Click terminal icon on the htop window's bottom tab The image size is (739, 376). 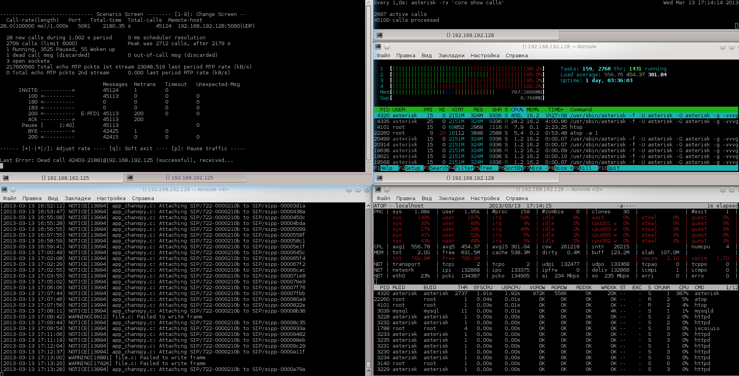click(379, 178)
